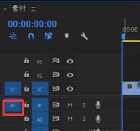Solo track A2 with S
This screenshot has width=140, height=131.
(84, 119)
